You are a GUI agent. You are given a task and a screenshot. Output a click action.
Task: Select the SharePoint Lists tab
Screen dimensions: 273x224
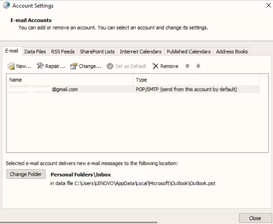tap(97, 51)
